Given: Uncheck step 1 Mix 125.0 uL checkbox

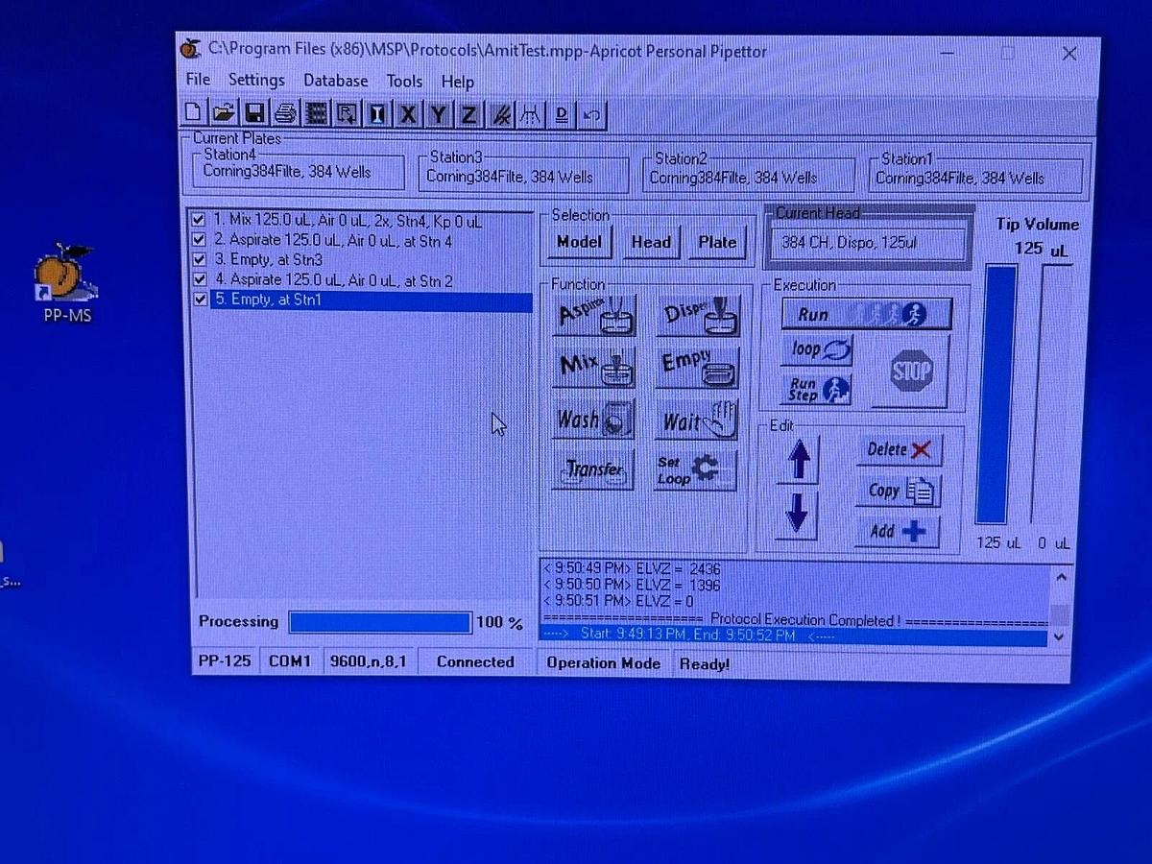Looking at the screenshot, I should pos(199,220).
